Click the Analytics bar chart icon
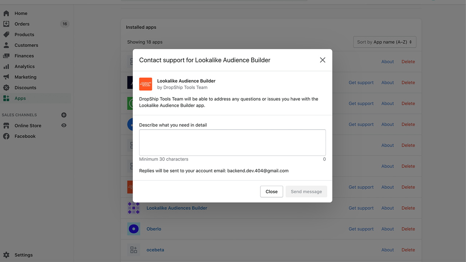This screenshot has height=262, width=466. pyautogui.click(x=6, y=67)
